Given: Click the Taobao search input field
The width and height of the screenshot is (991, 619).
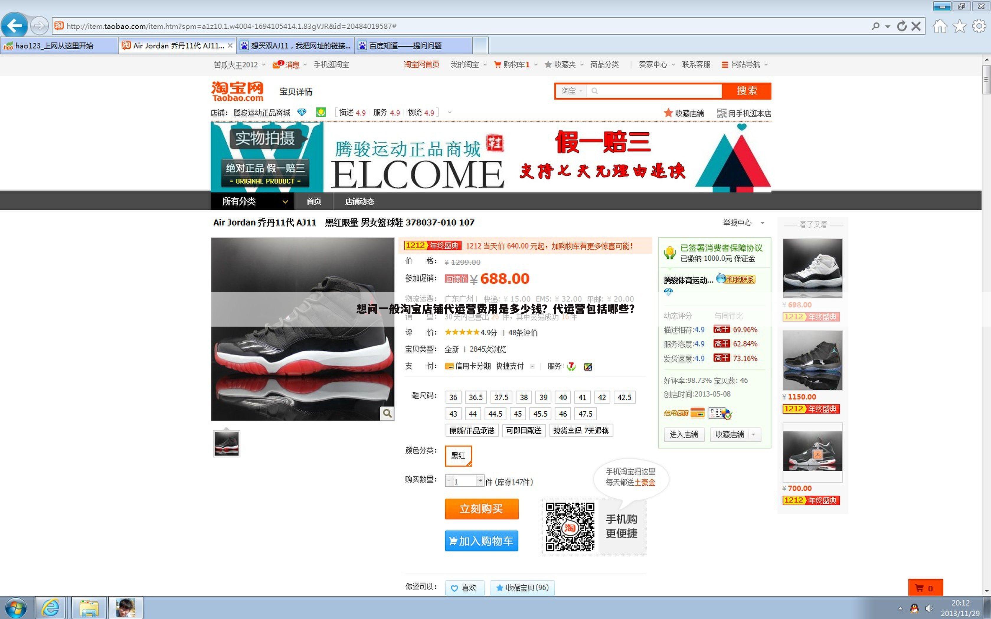Looking at the screenshot, I should [654, 91].
